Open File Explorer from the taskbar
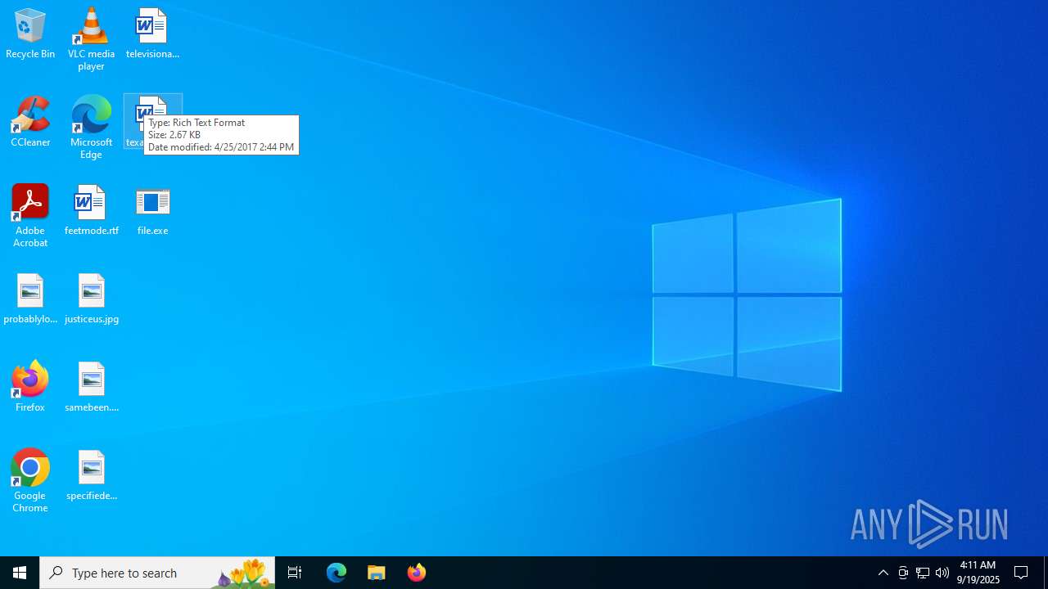 point(377,573)
